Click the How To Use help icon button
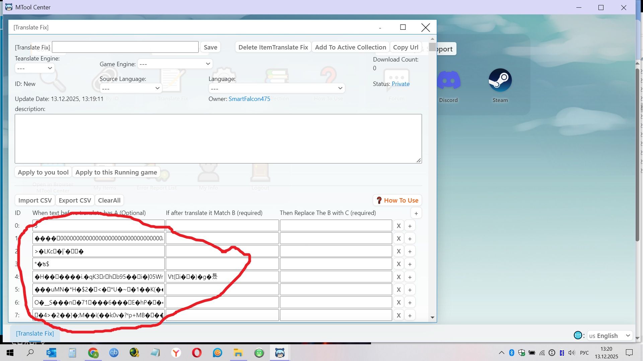Image resolution: width=643 pixels, height=361 pixels. pyautogui.click(x=397, y=200)
